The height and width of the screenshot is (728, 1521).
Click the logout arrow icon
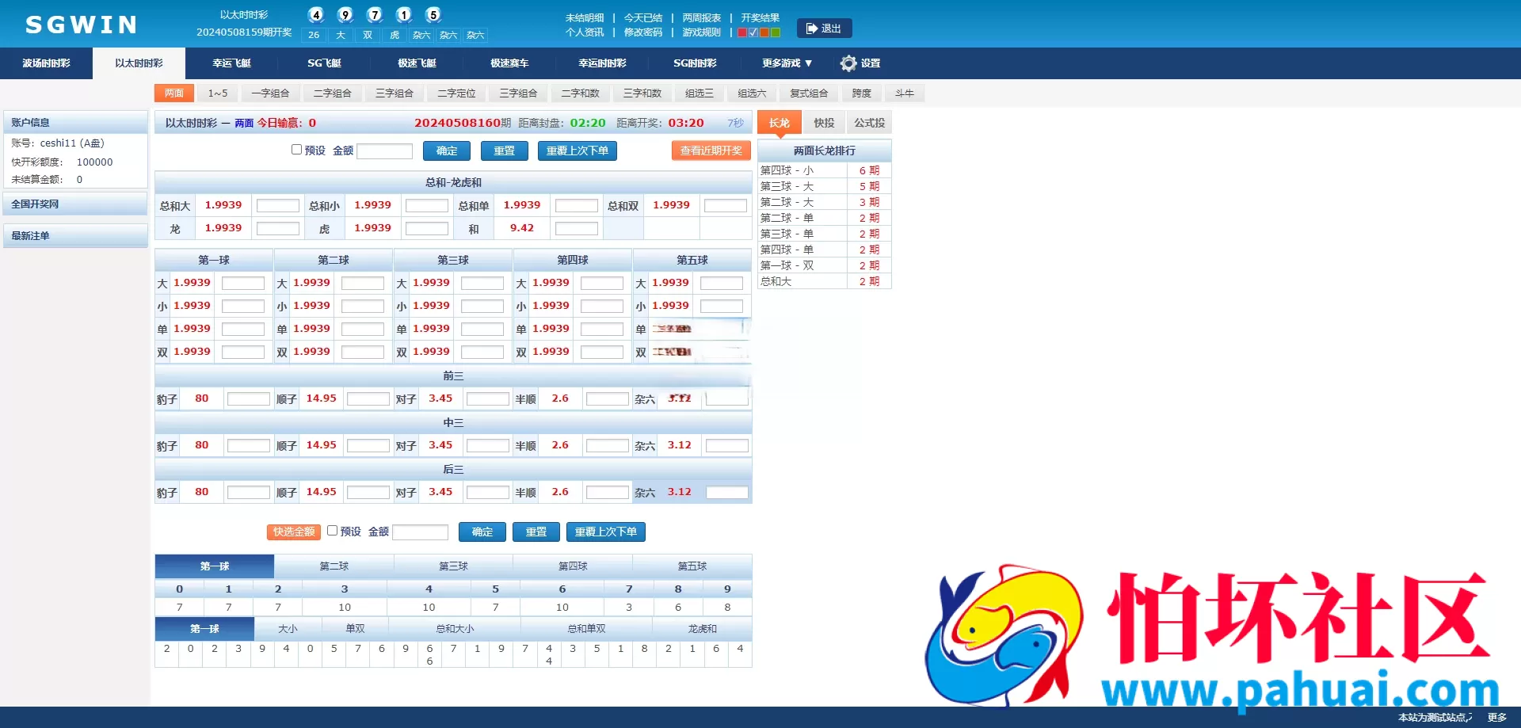pyautogui.click(x=811, y=29)
